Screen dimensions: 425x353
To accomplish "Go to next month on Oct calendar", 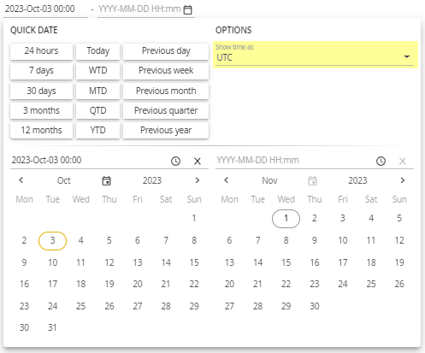I will pyautogui.click(x=198, y=180).
